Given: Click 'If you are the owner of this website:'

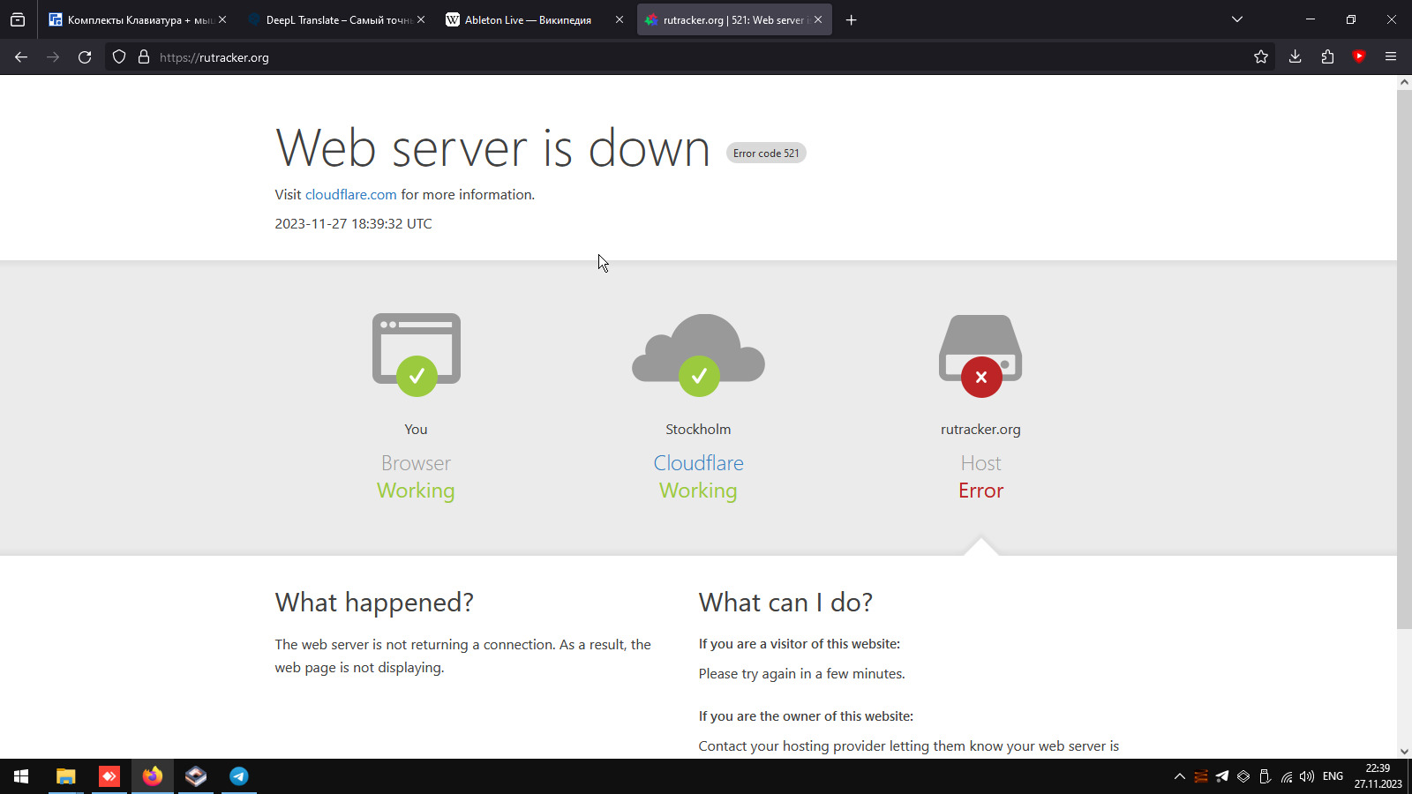Looking at the screenshot, I should pos(806,716).
